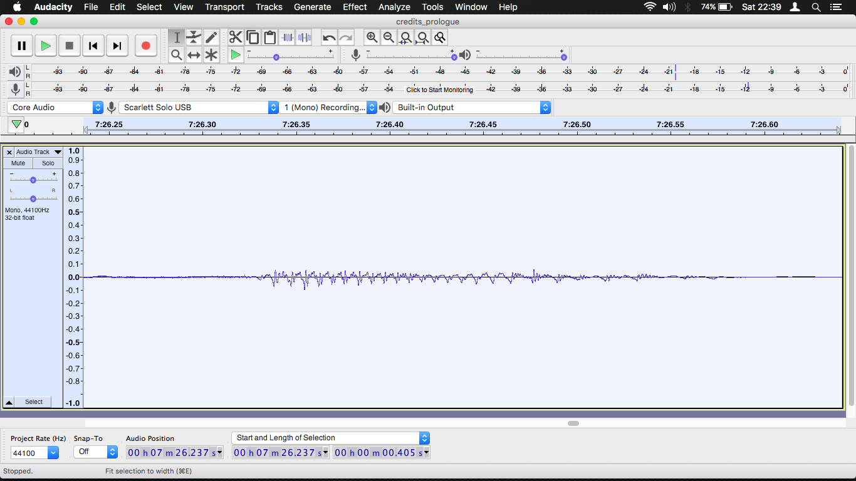Open the Audio Track name dropdown menu

(38, 152)
